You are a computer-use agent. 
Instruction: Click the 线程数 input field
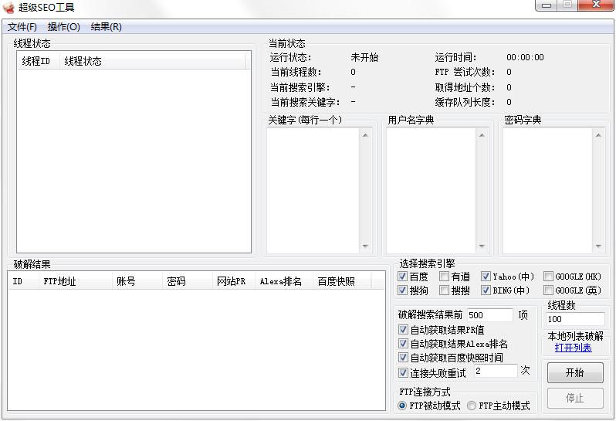[x=575, y=319]
